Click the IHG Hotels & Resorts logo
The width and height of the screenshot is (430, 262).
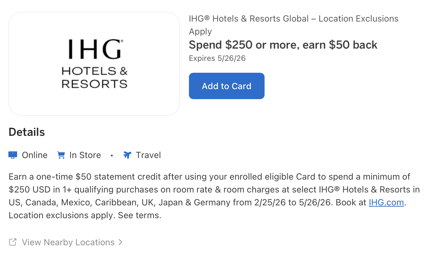[94, 63]
